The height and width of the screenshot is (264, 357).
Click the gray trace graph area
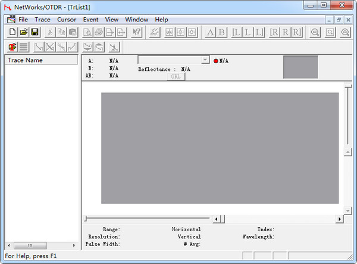[x=220, y=148]
